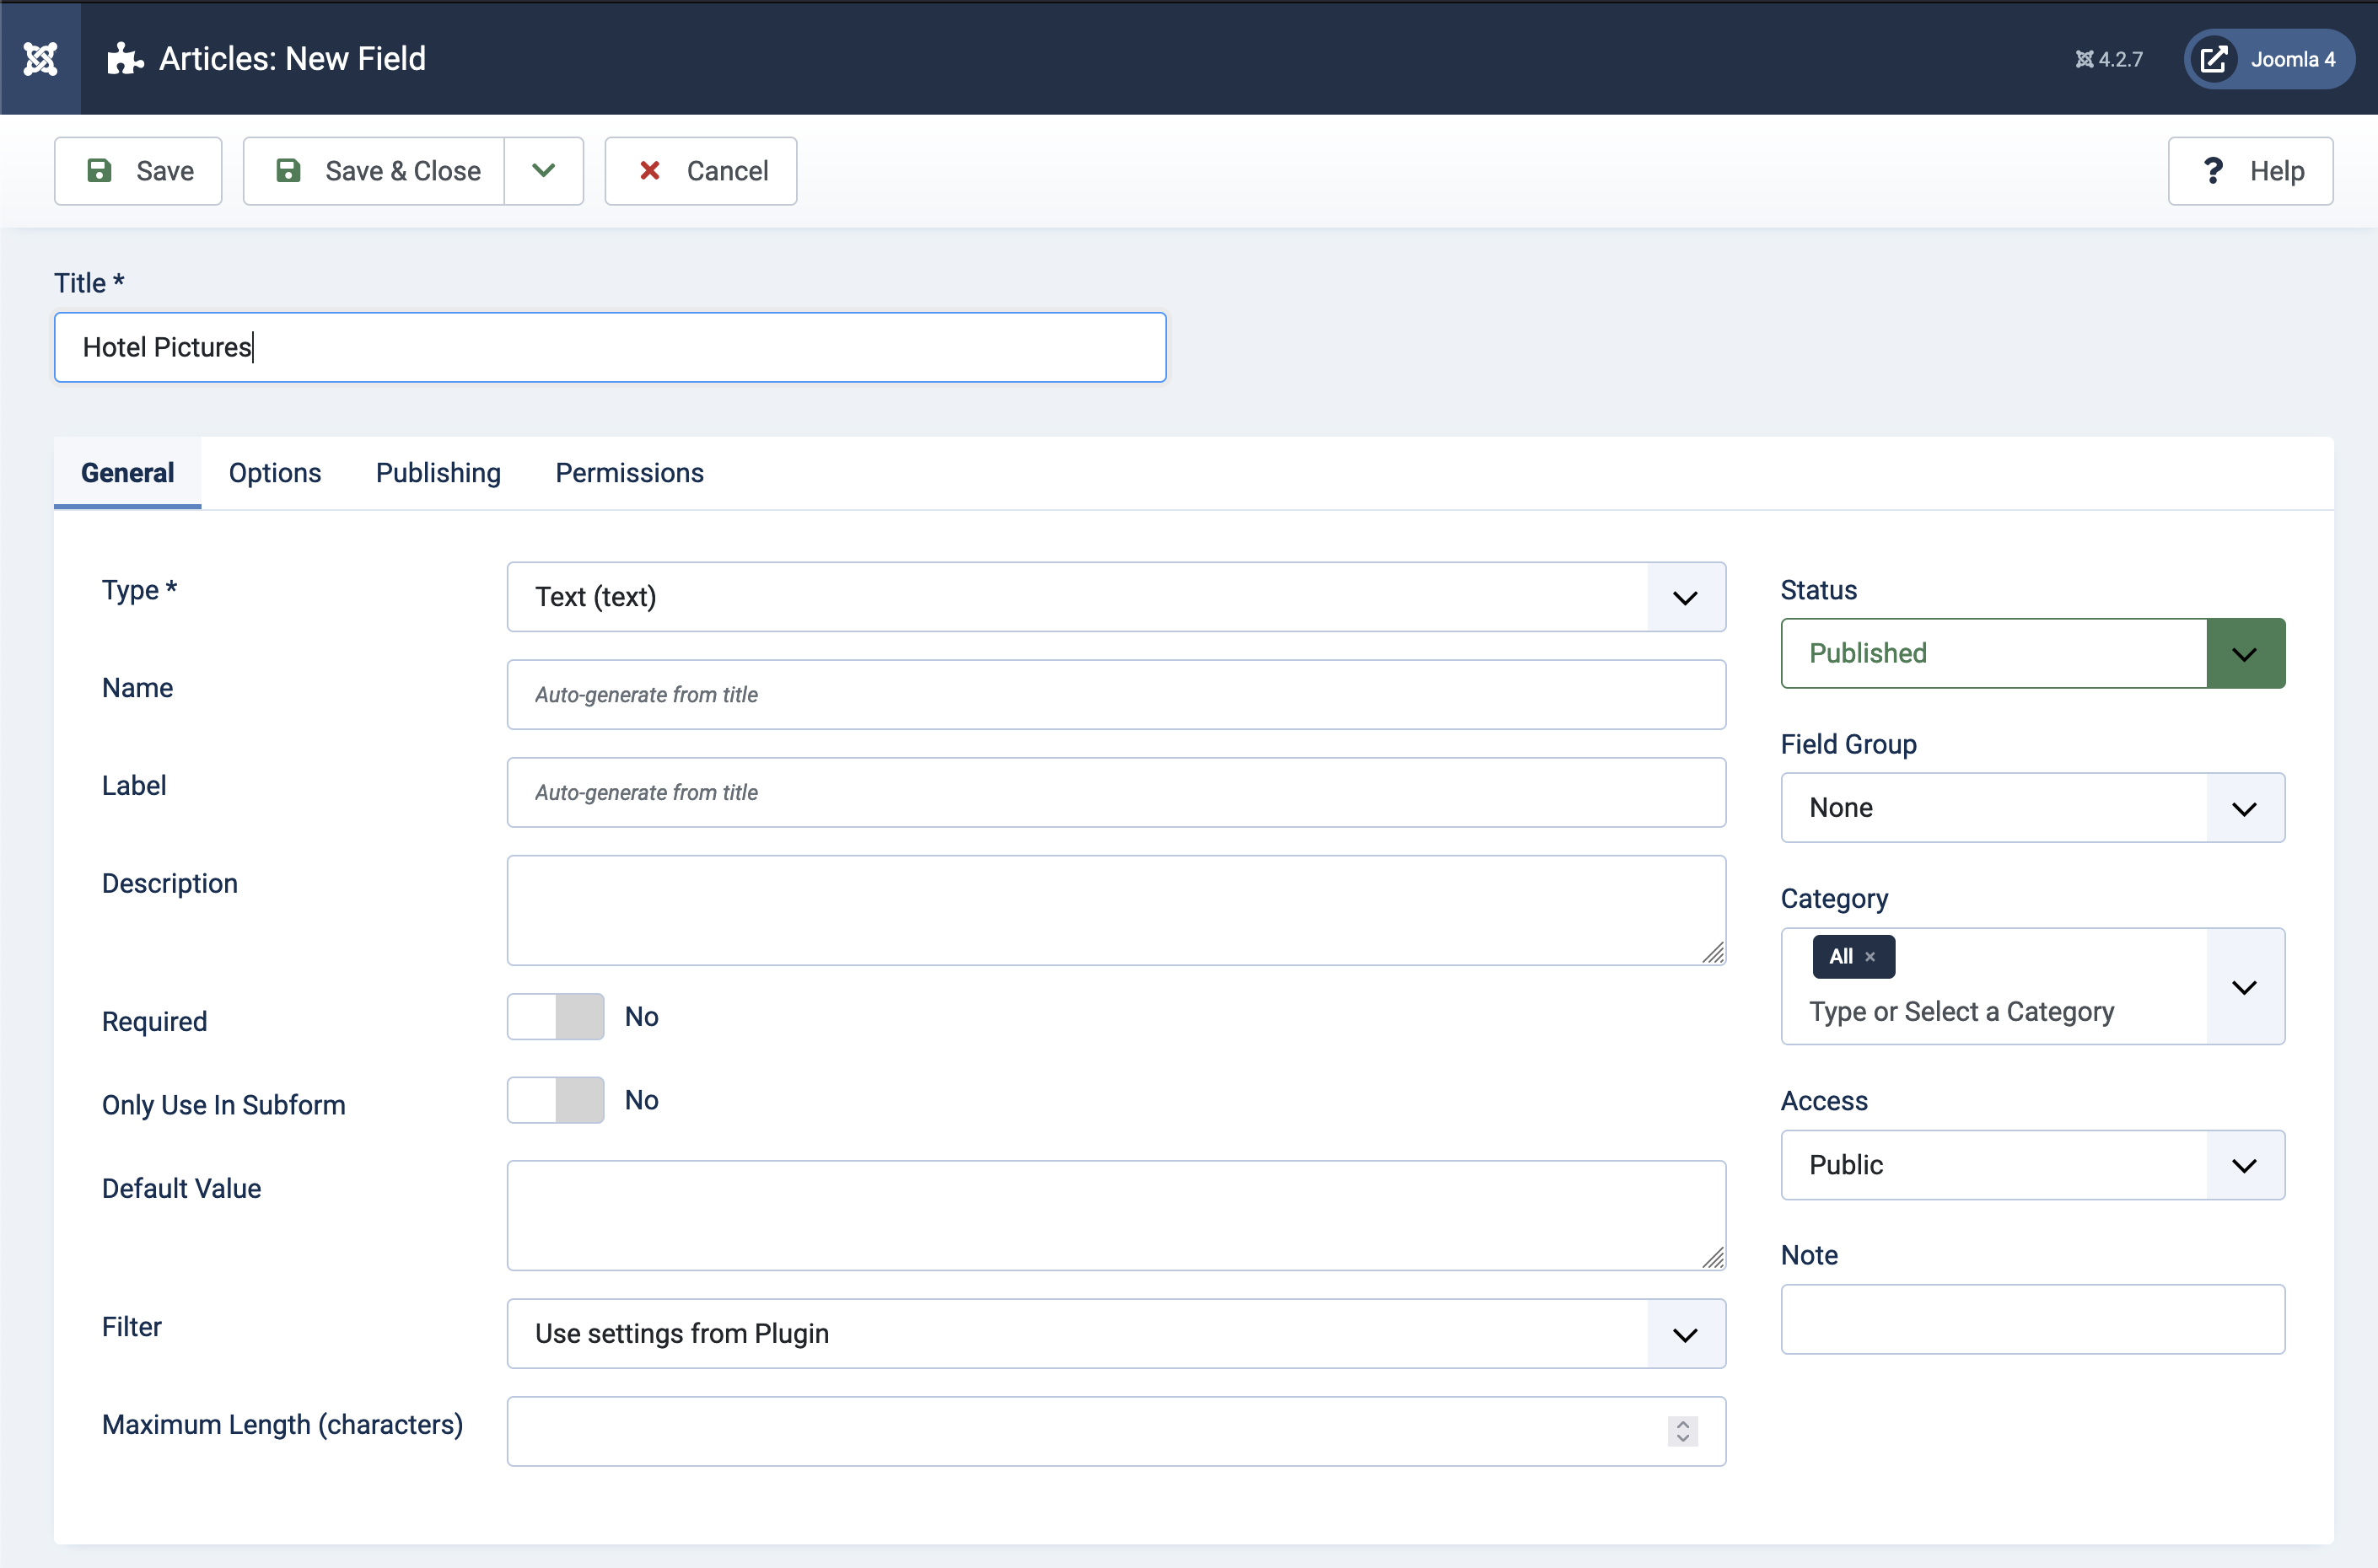The width and height of the screenshot is (2378, 1568).
Task: Click the Note input field
Action: (x=2032, y=1320)
